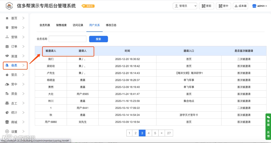Click the 梁哈哈 invitee cell
Image resolution: width=271 pixels, height=143 pixels.
[x=51, y=66]
